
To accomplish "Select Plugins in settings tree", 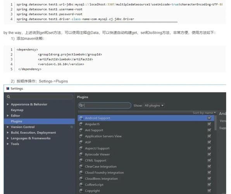I will pos(39,121).
